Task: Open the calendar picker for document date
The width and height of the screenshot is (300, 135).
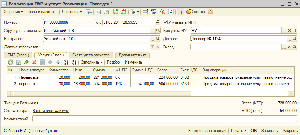Action: pyautogui.click(x=157, y=22)
